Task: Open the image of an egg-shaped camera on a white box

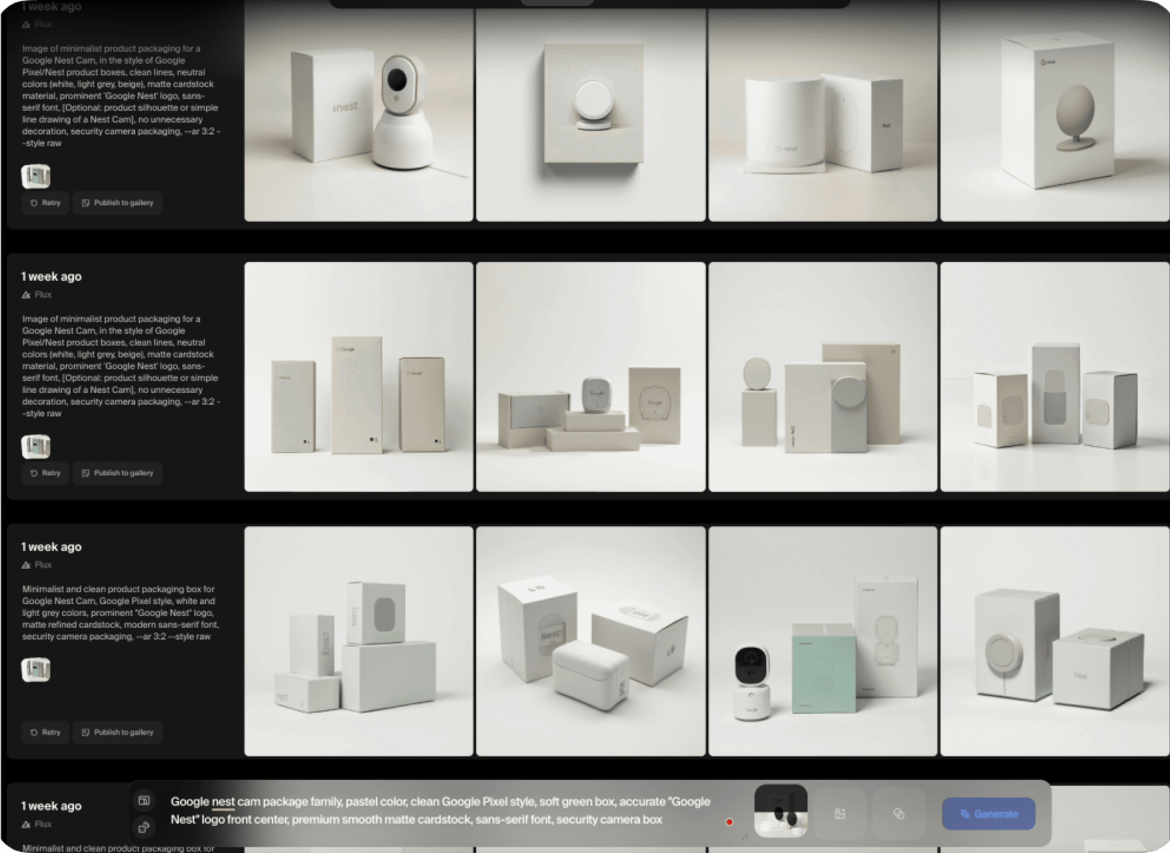Action: click(x=1055, y=110)
